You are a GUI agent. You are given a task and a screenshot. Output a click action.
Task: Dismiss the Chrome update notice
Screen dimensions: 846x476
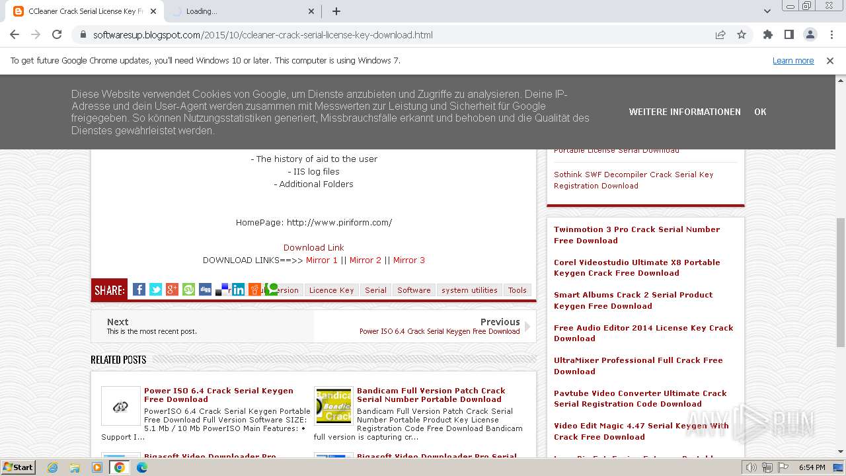tap(830, 60)
